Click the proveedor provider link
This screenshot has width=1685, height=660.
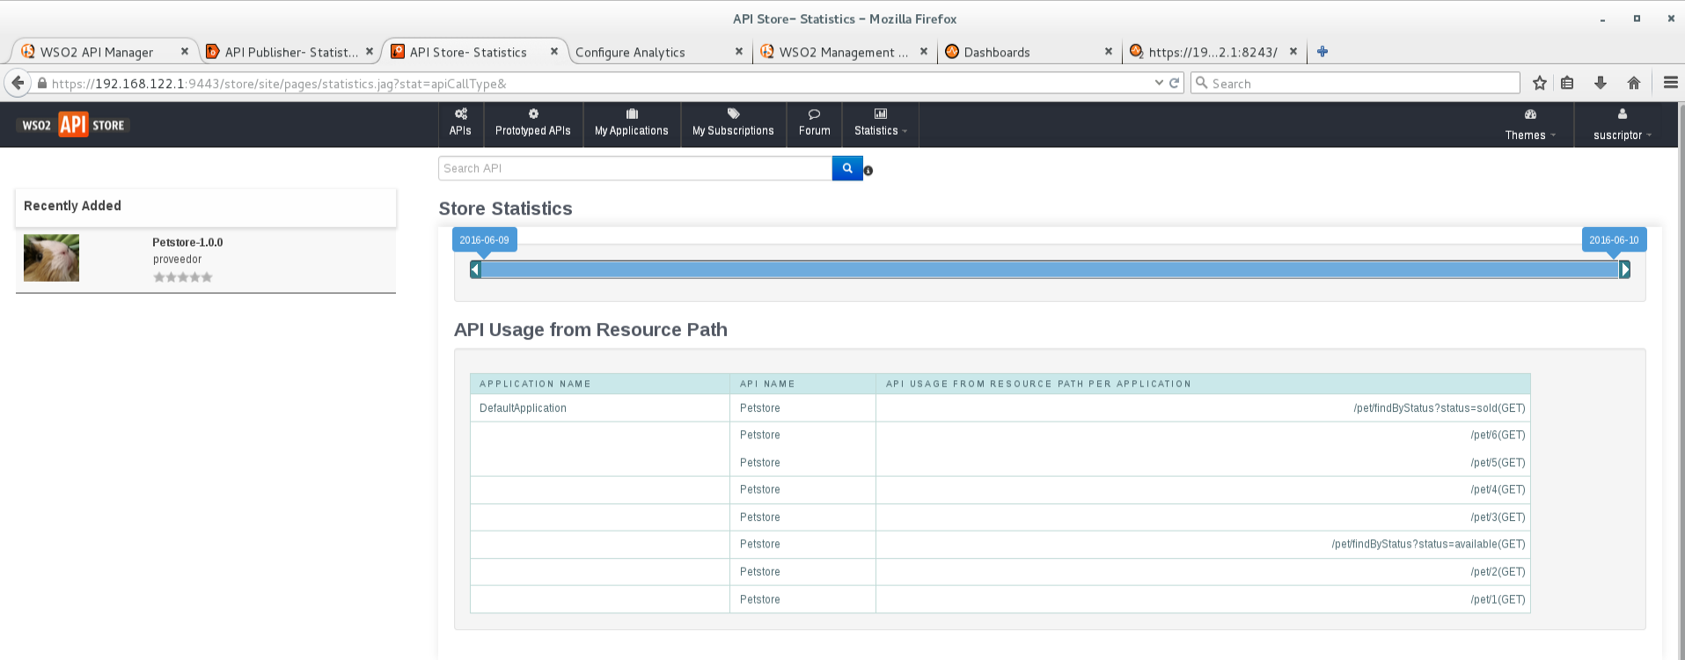coord(178,260)
